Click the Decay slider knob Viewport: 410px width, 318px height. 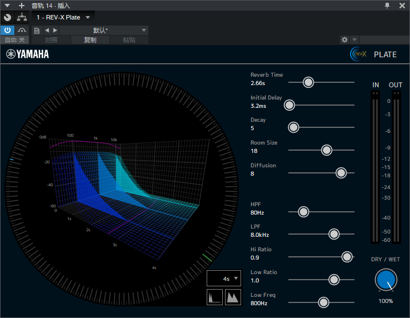pos(293,127)
